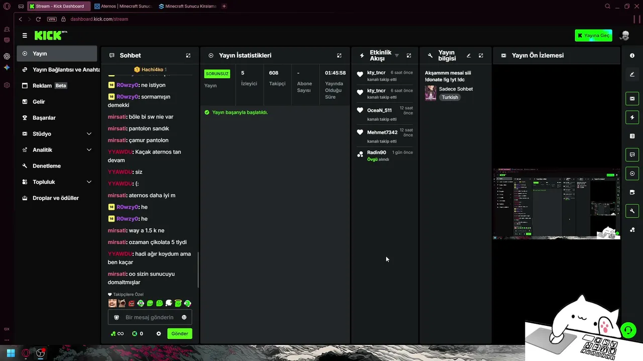The height and width of the screenshot is (361, 643).
Task: Click the channel points icon in right sidebar
Action: tap(632, 230)
